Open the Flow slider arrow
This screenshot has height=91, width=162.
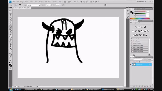[x=60, y=5]
